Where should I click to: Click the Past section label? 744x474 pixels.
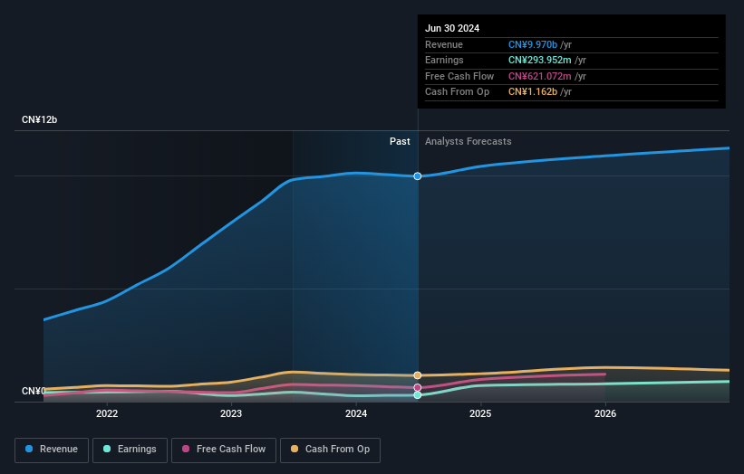(x=400, y=142)
